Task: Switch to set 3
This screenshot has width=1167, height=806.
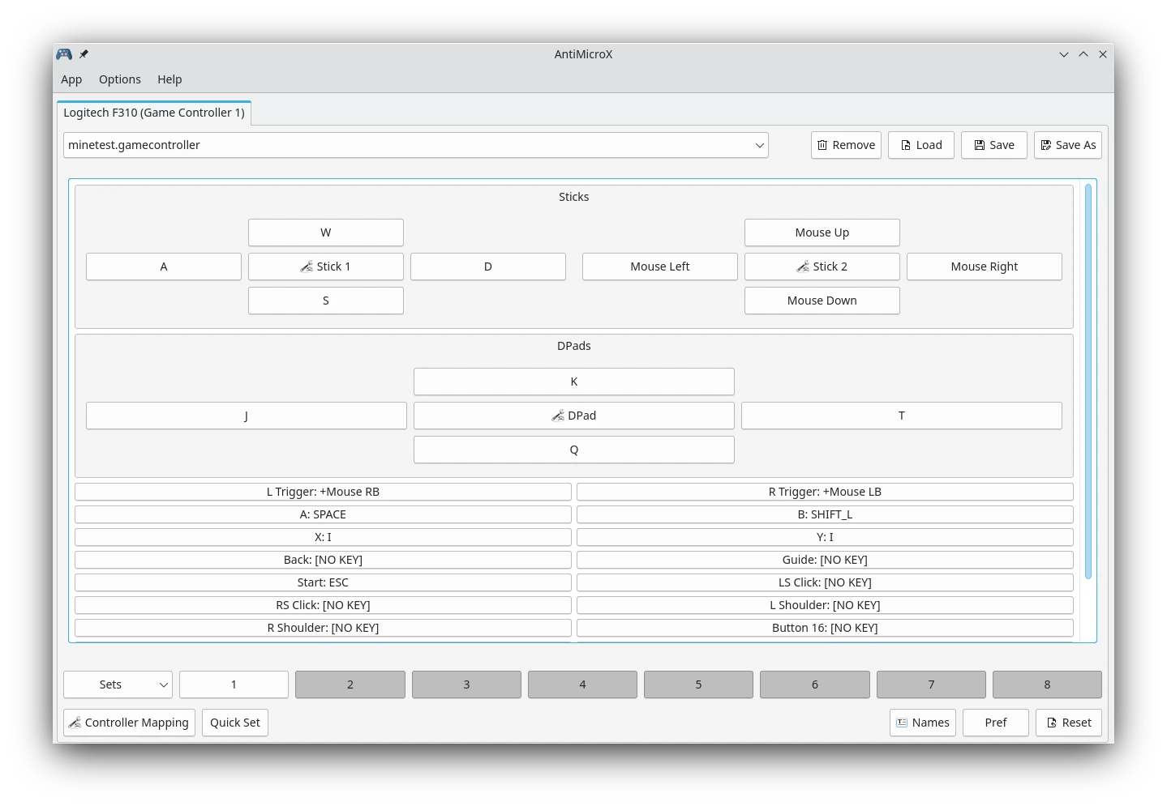Action: tap(466, 684)
